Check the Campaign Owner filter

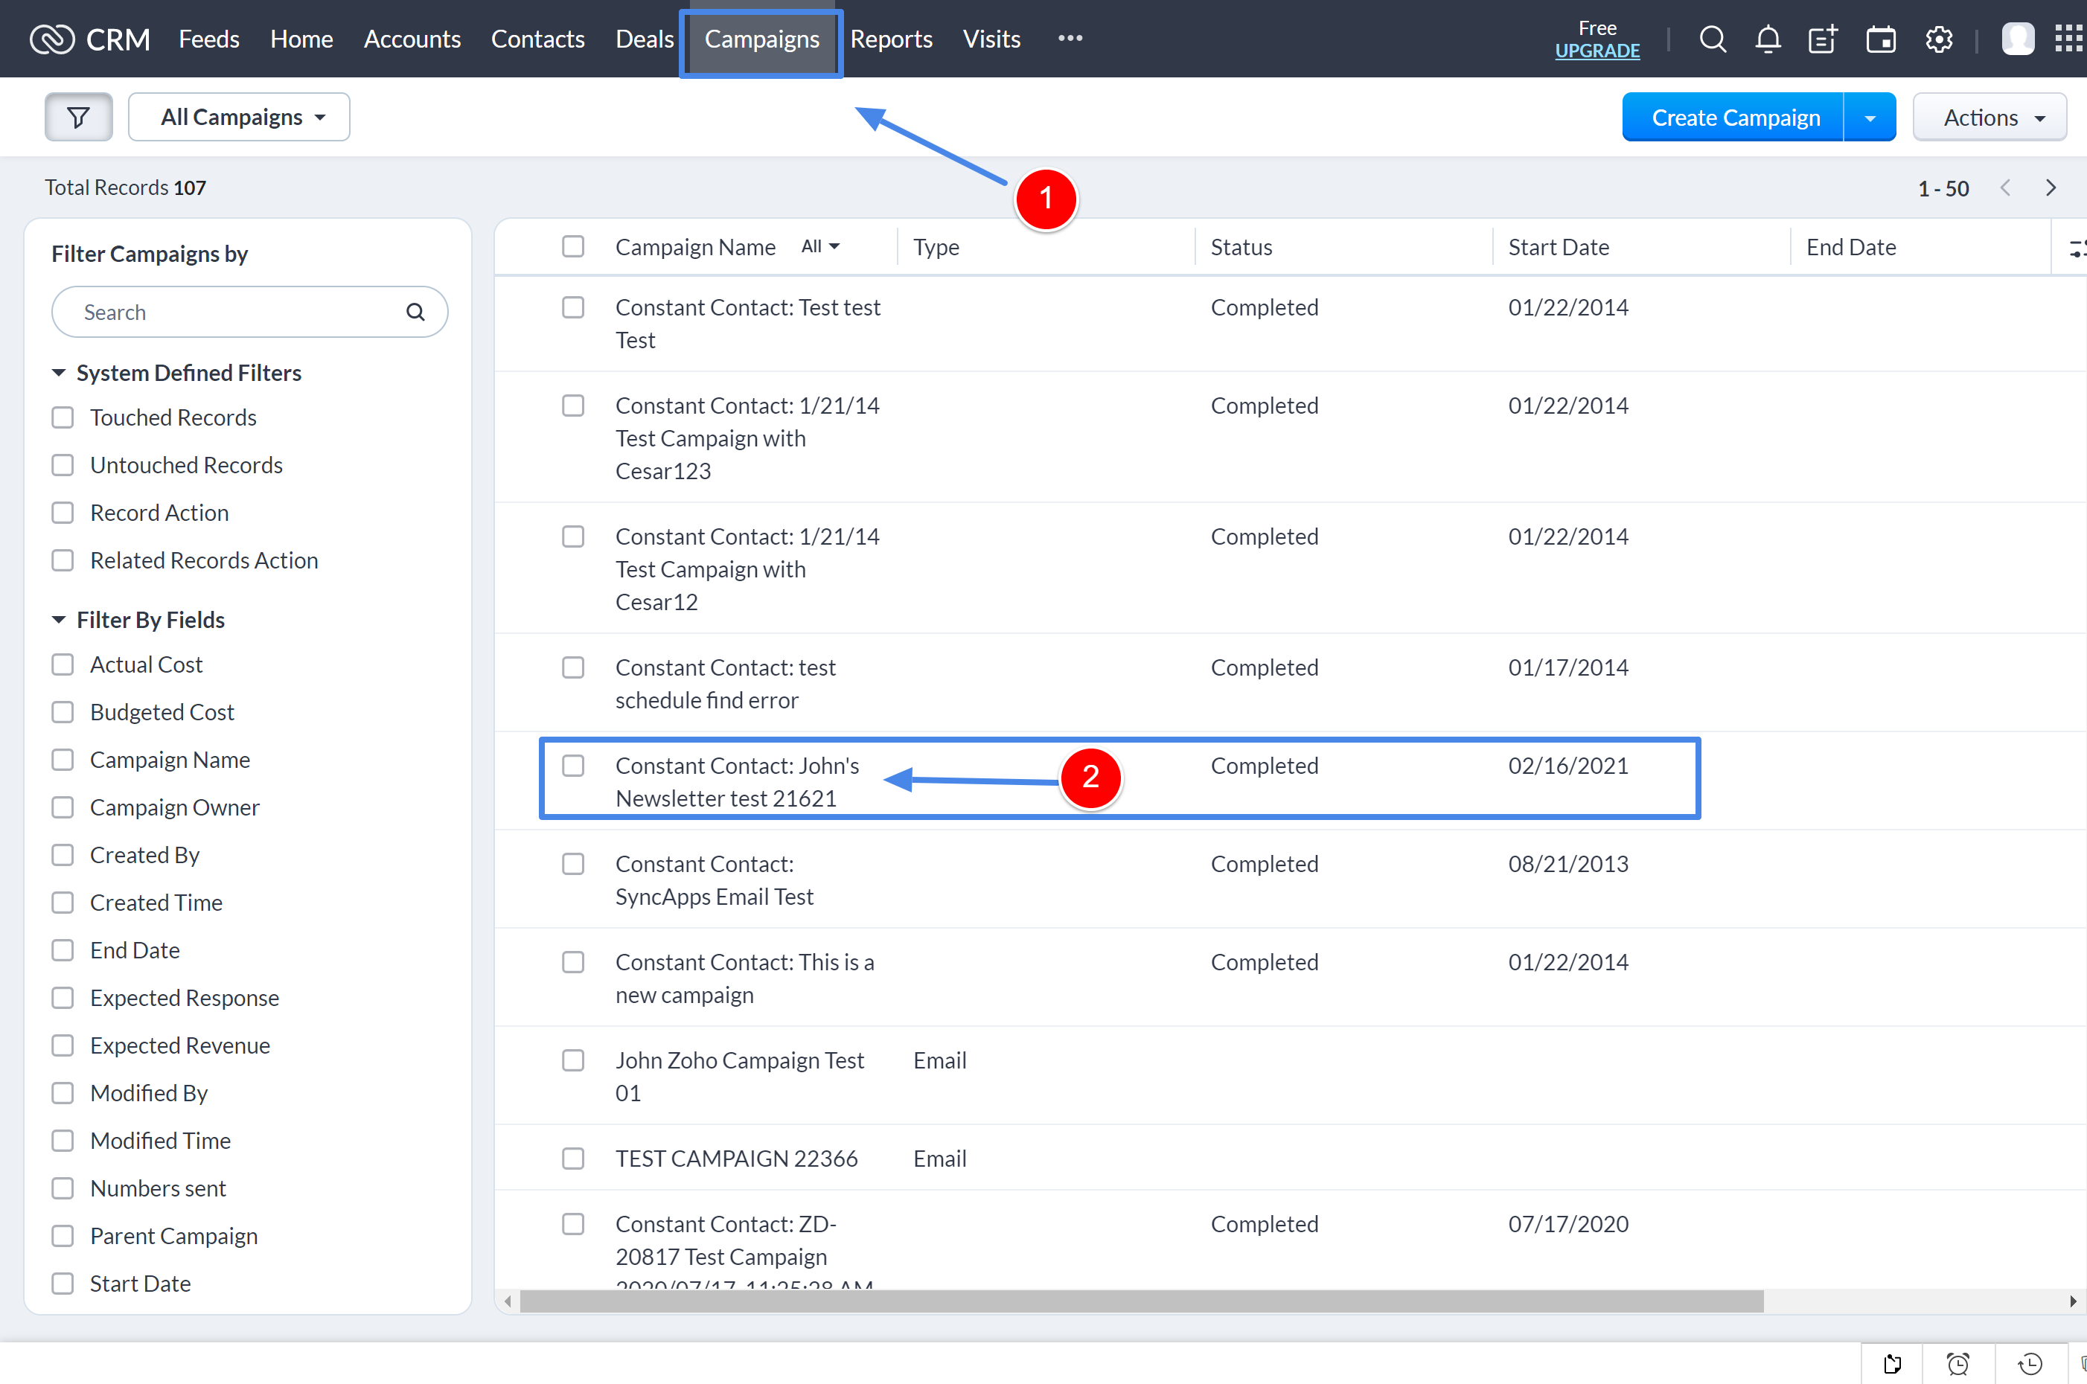(x=63, y=807)
